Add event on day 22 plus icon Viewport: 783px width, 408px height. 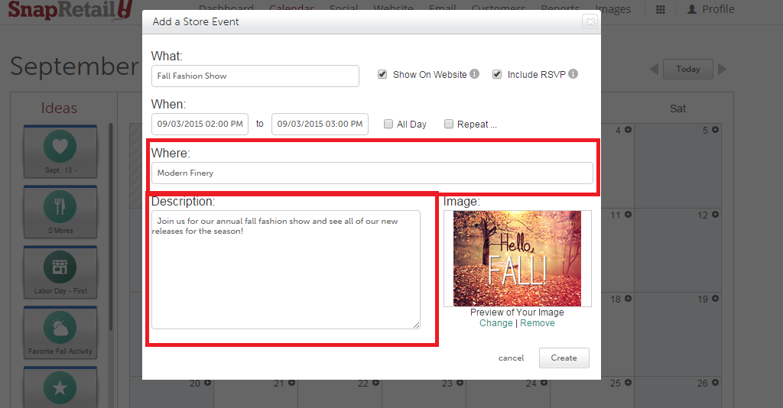coord(375,383)
